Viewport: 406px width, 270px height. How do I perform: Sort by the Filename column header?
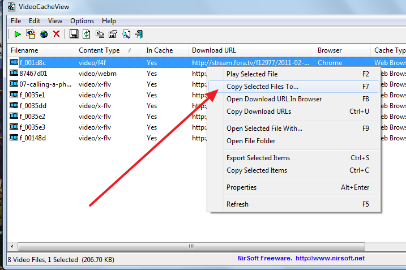coord(41,50)
